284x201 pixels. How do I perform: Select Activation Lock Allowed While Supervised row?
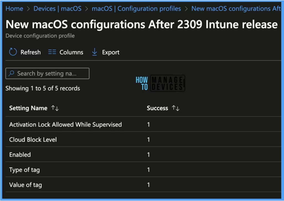click(65, 124)
